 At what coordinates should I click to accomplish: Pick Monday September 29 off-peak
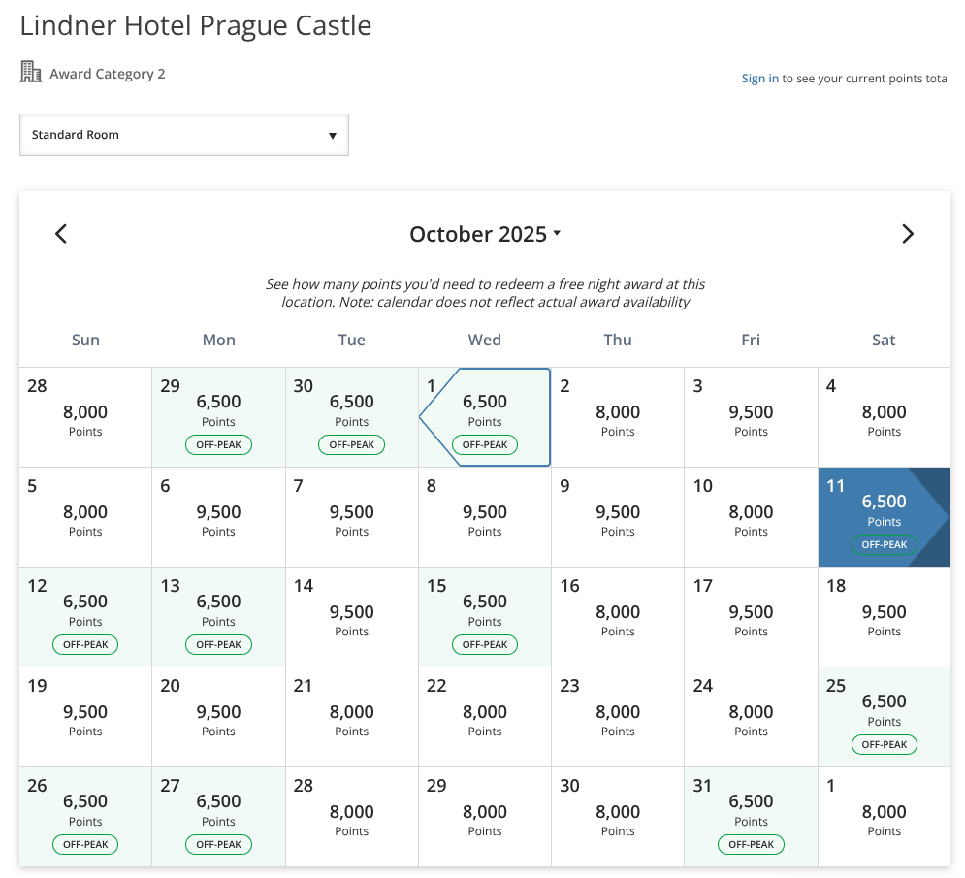pos(218,417)
